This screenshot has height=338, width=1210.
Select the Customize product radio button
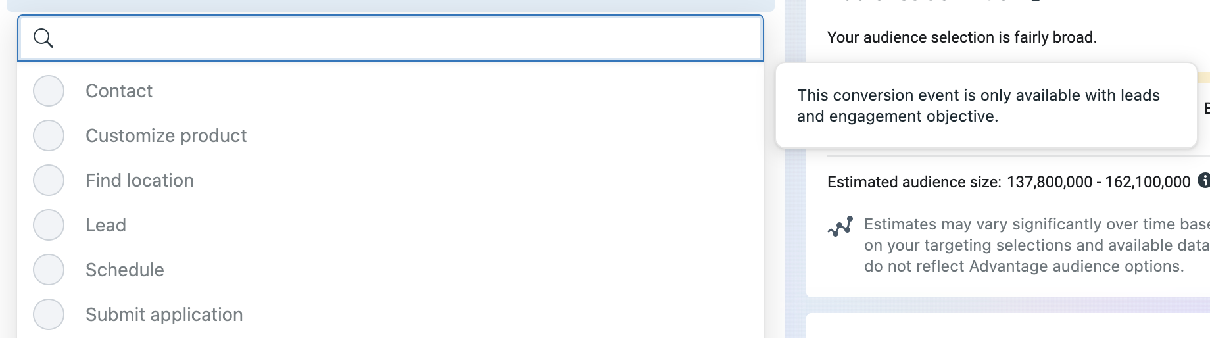click(x=49, y=135)
